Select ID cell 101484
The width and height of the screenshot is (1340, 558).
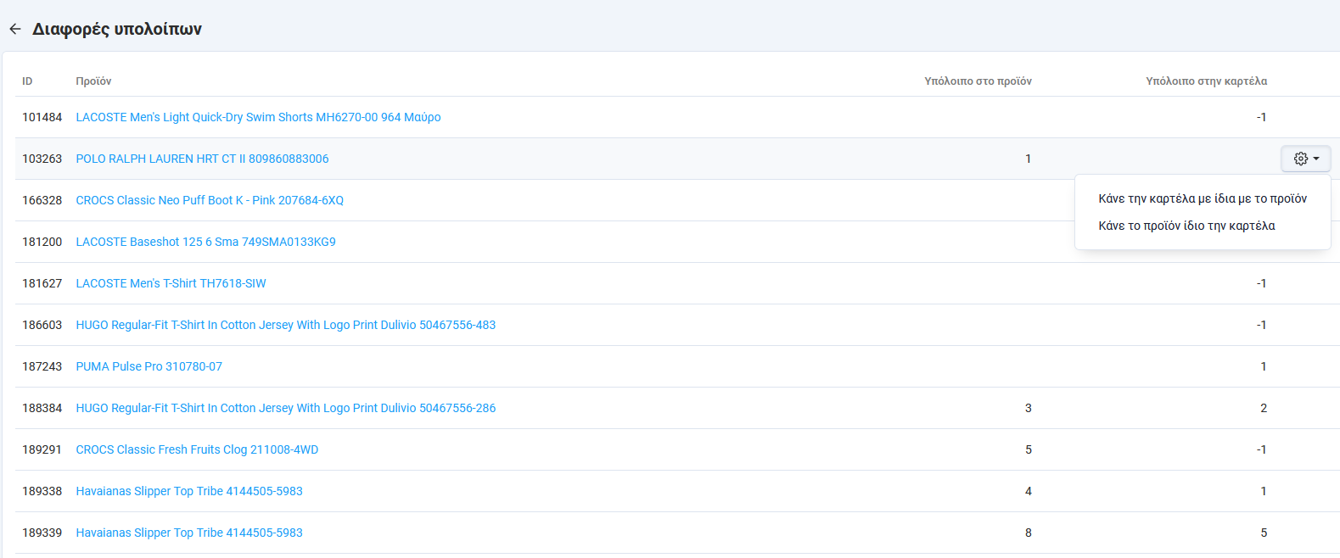tap(42, 117)
